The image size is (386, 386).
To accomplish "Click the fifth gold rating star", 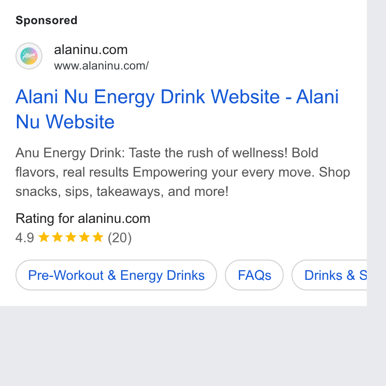I will tap(98, 237).
